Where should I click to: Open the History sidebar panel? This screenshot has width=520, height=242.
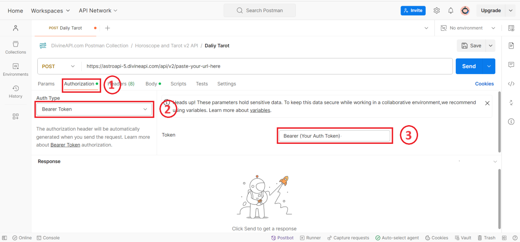15,92
